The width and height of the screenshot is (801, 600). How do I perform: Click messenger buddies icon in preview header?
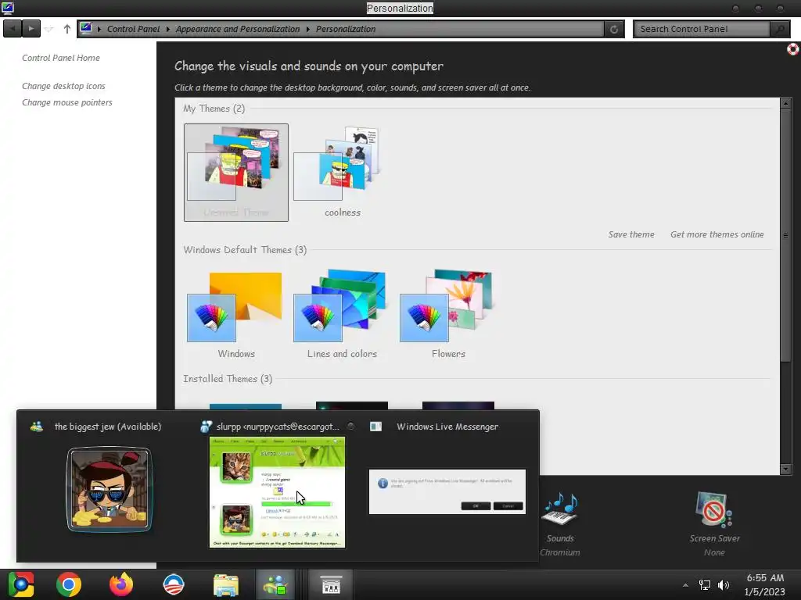click(36, 427)
